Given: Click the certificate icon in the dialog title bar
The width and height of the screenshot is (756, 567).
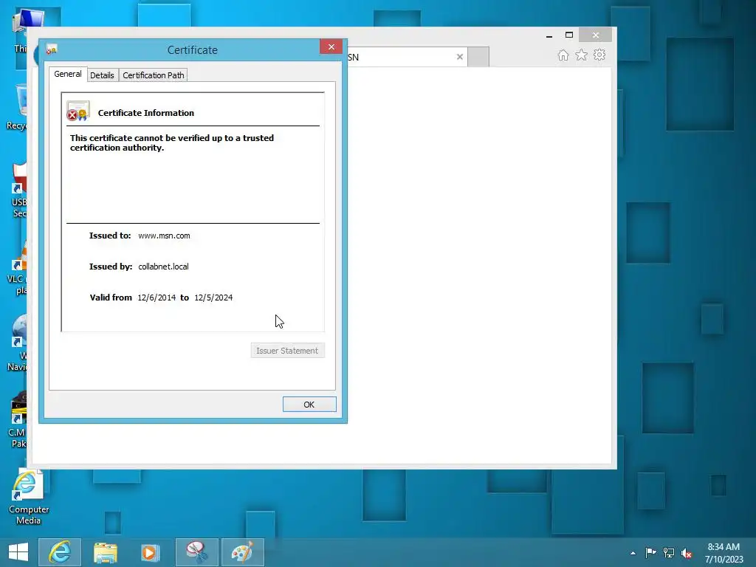Looking at the screenshot, I should (52, 49).
